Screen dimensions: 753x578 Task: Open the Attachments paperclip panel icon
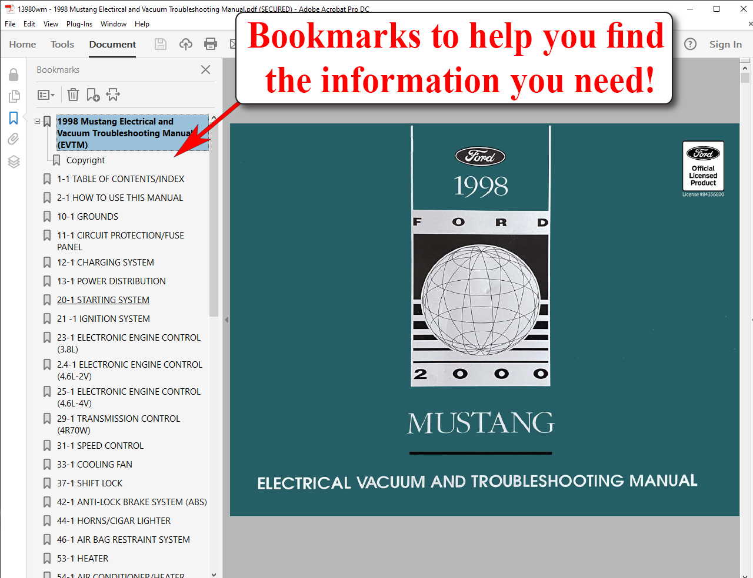click(x=14, y=139)
